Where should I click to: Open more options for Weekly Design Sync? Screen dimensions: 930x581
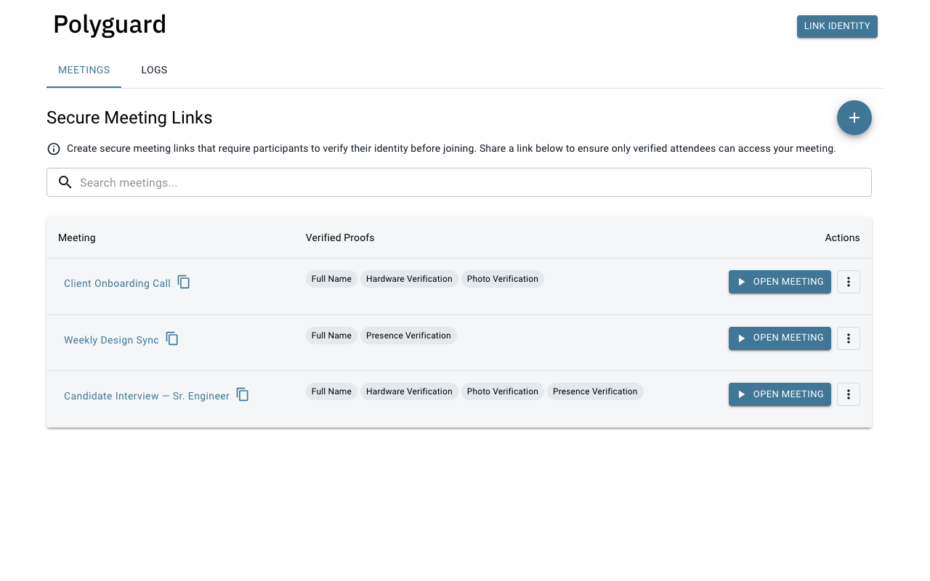[848, 338]
